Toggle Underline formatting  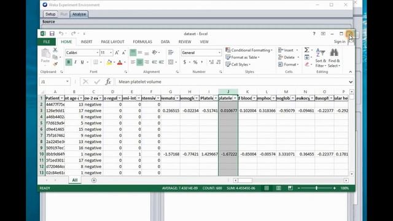(82, 62)
